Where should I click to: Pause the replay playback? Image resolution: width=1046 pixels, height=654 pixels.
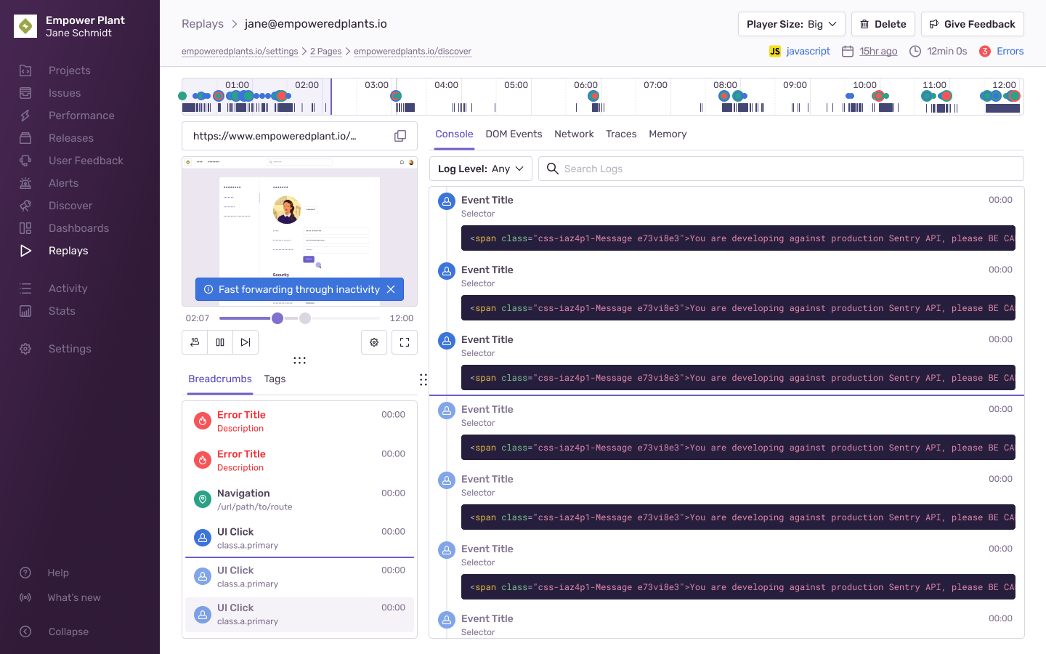click(220, 342)
